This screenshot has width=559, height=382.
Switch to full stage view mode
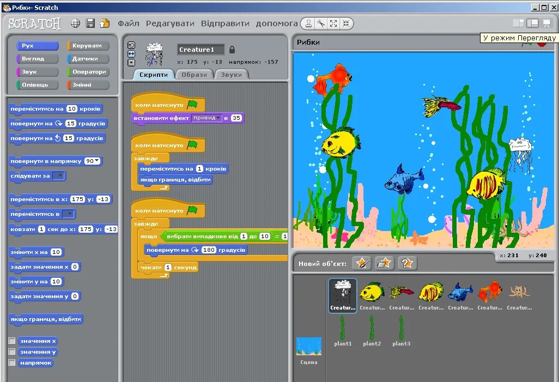(532, 23)
